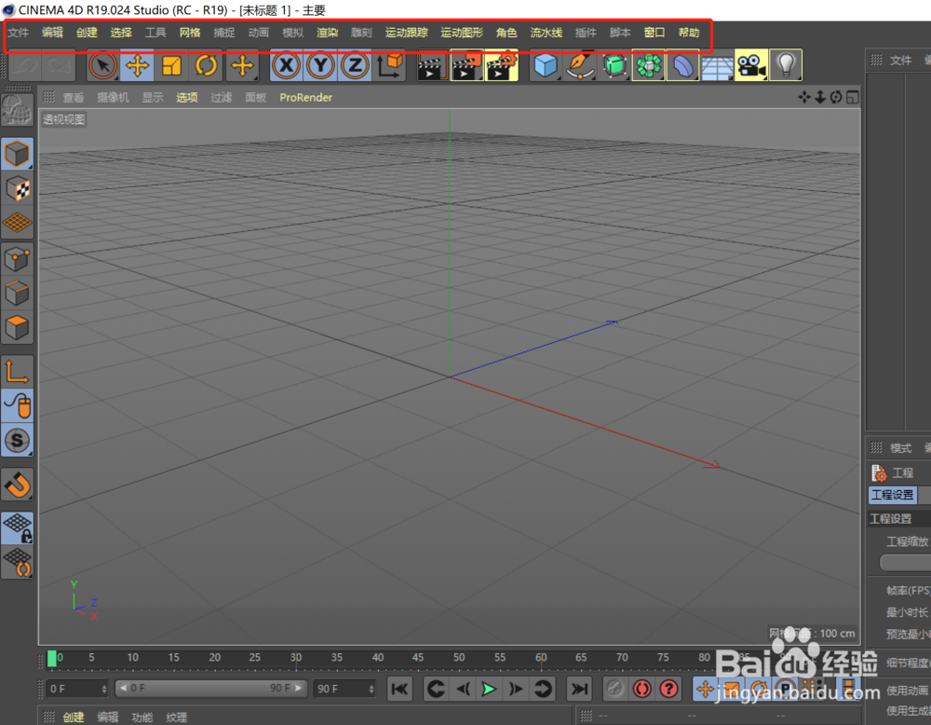The height and width of the screenshot is (725, 931).
Task: Switch to Texture mode
Action: click(17, 189)
